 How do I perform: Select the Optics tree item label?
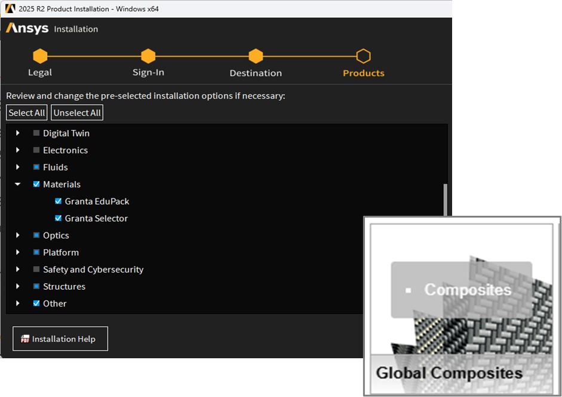pos(56,235)
